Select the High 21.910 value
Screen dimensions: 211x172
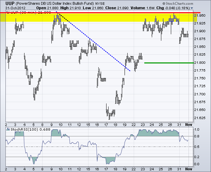pos(70,8)
